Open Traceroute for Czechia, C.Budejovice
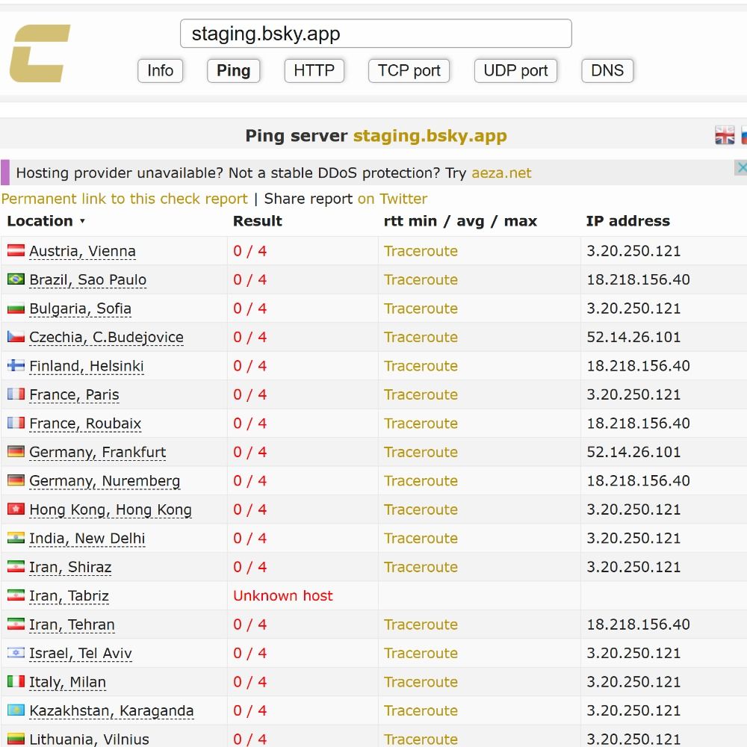Image resolution: width=747 pixels, height=747 pixels. pyautogui.click(x=421, y=338)
